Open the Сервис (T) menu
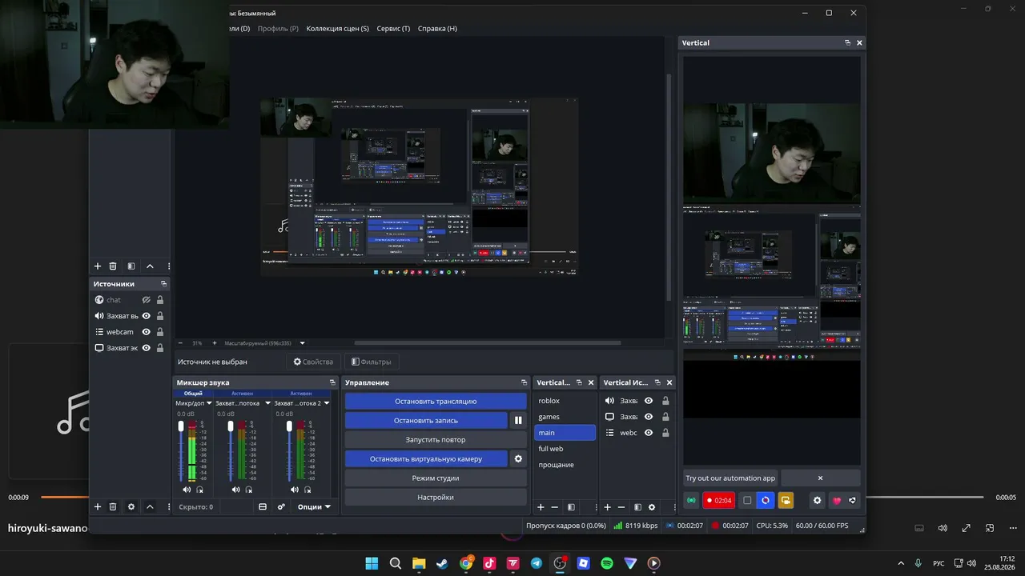The height and width of the screenshot is (576, 1025). (393, 28)
